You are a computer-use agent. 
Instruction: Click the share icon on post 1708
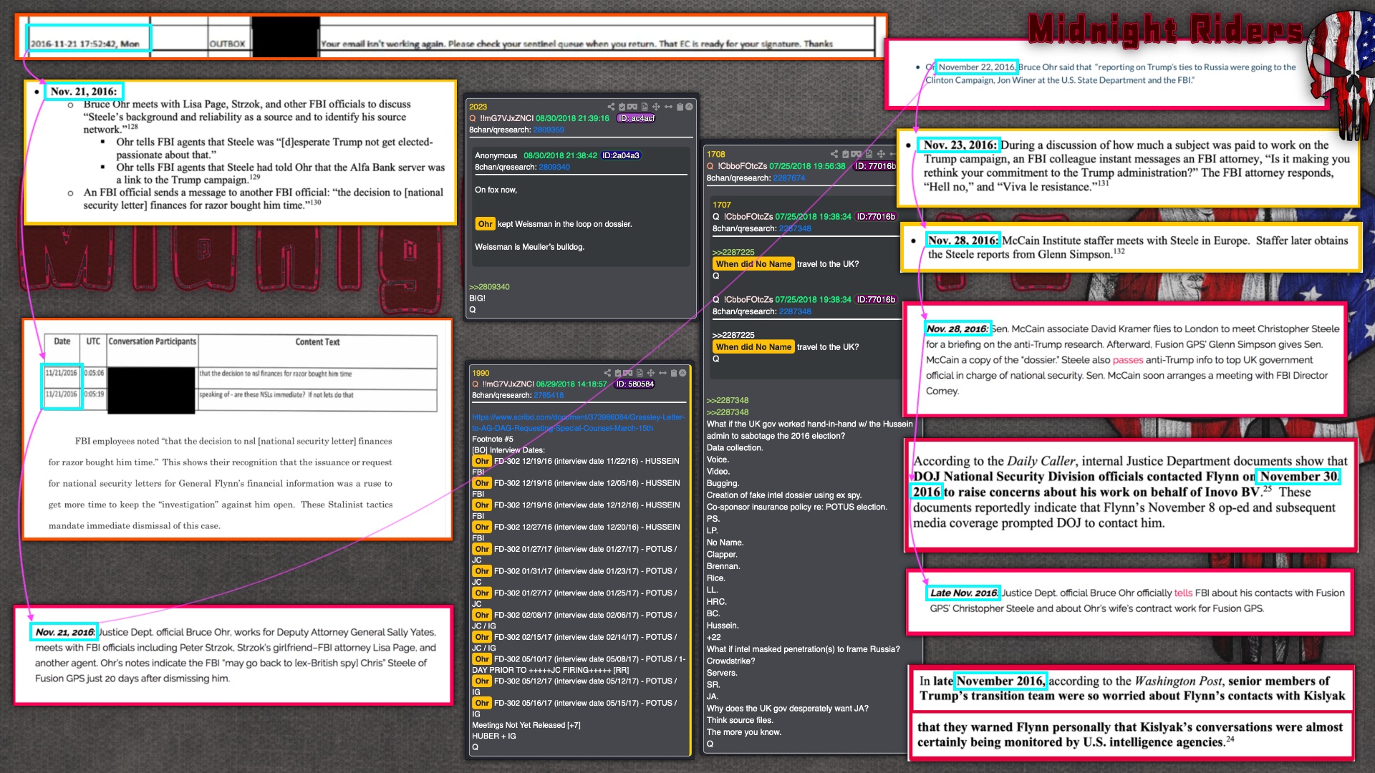click(834, 154)
